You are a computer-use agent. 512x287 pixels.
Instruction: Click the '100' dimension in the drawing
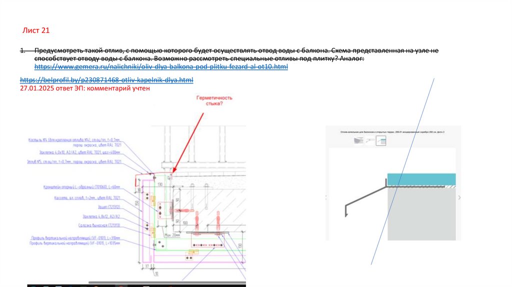tap(185, 223)
